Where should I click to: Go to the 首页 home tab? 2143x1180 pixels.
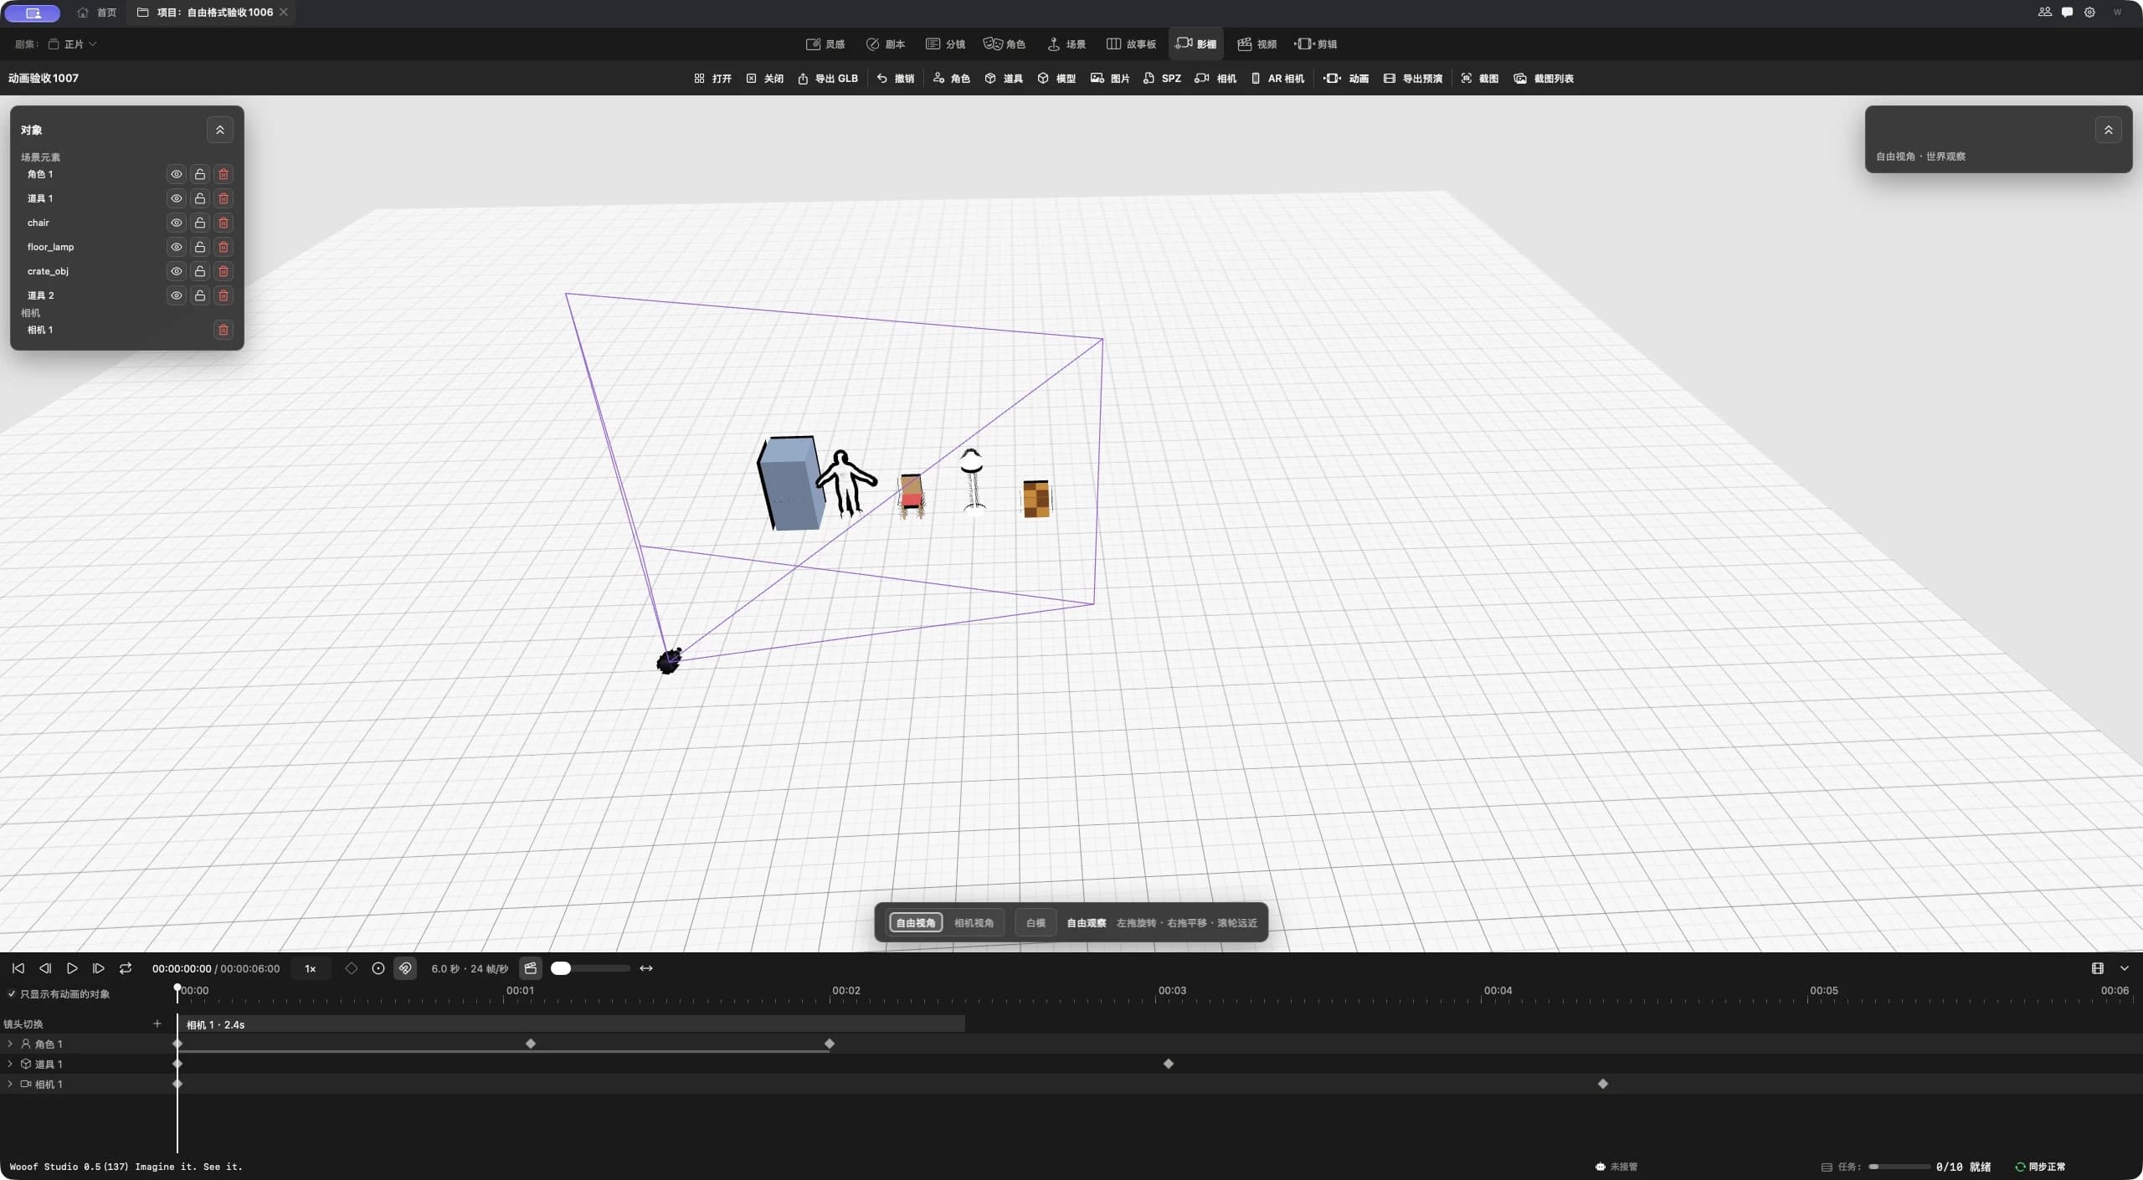(97, 13)
